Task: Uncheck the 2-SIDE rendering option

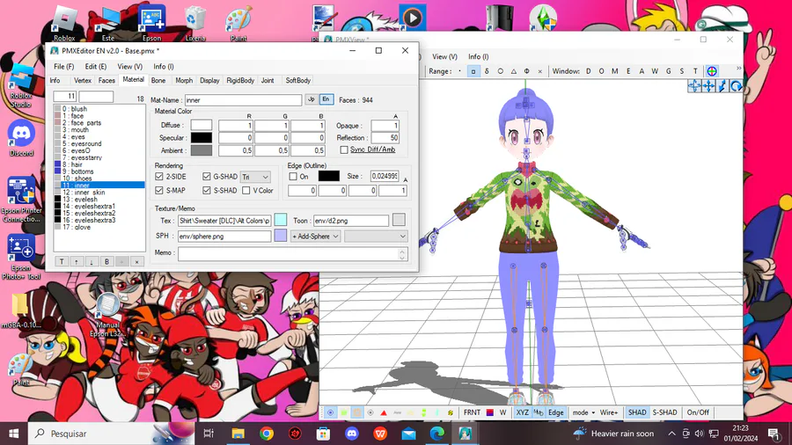Action: point(159,177)
